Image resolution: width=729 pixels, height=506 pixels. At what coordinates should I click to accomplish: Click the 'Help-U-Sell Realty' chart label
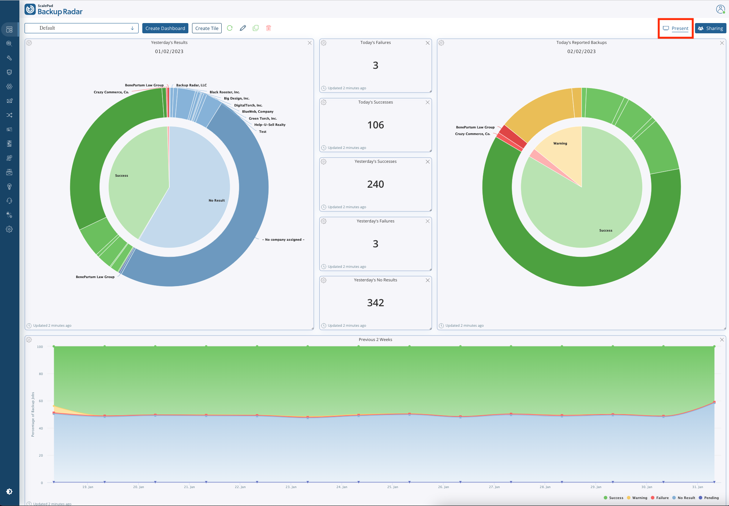click(270, 125)
